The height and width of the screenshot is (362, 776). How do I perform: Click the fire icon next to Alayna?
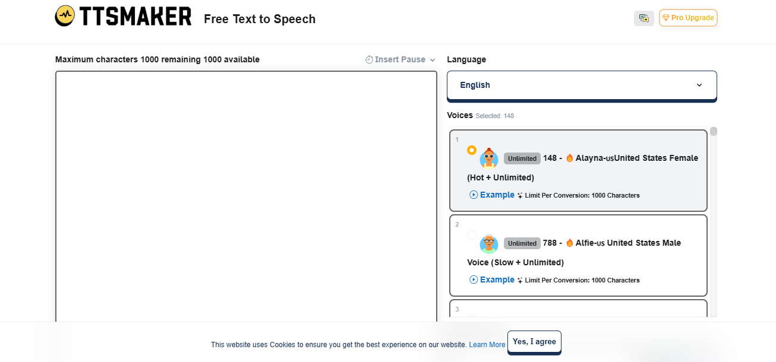(x=570, y=158)
